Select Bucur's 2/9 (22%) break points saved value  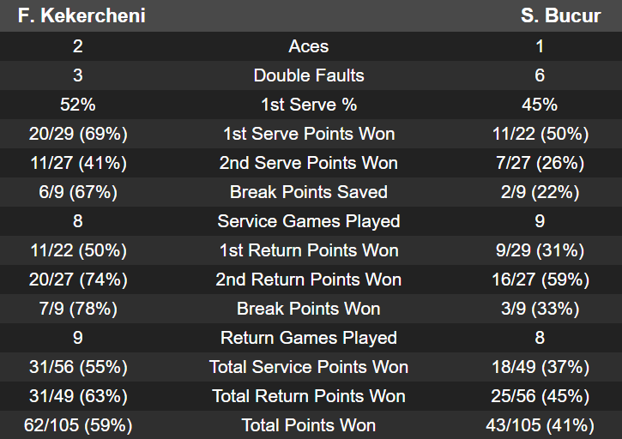540,192
